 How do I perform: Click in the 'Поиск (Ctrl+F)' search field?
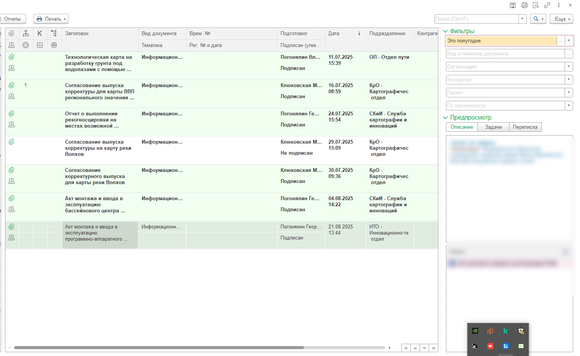[x=476, y=19]
